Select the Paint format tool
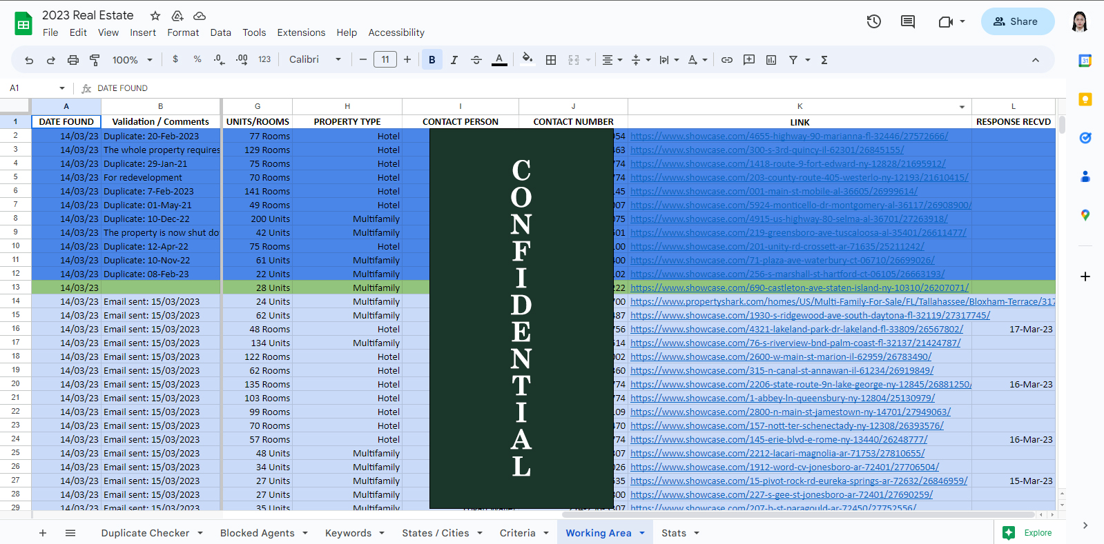This screenshot has height=544, width=1104. pyautogui.click(x=95, y=60)
